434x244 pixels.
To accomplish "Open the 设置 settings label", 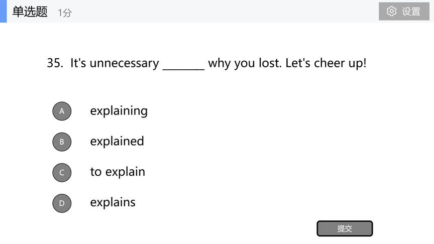I will tap(411, 12).
